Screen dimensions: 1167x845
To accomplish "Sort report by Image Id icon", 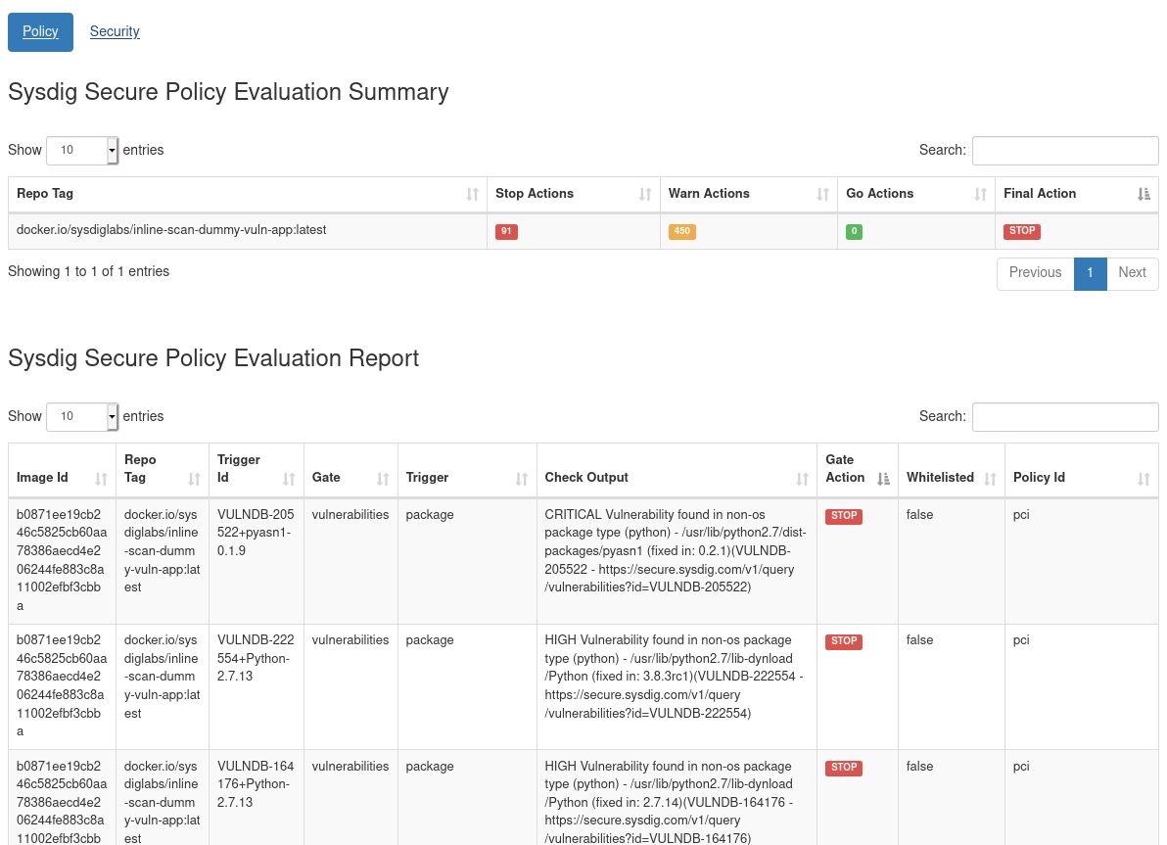I will tap(101, 478).
